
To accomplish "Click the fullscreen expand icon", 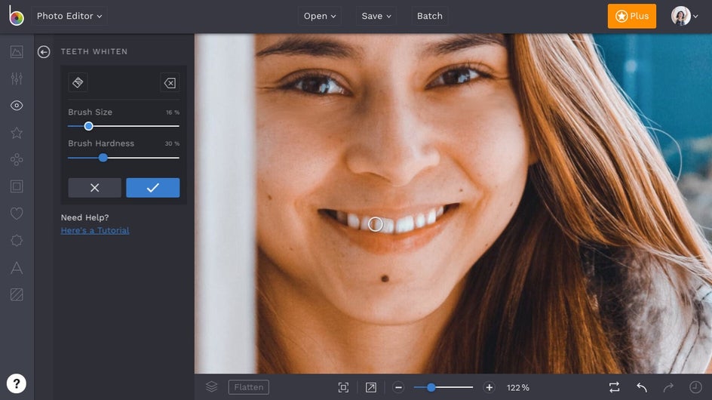I will (371, 387).
